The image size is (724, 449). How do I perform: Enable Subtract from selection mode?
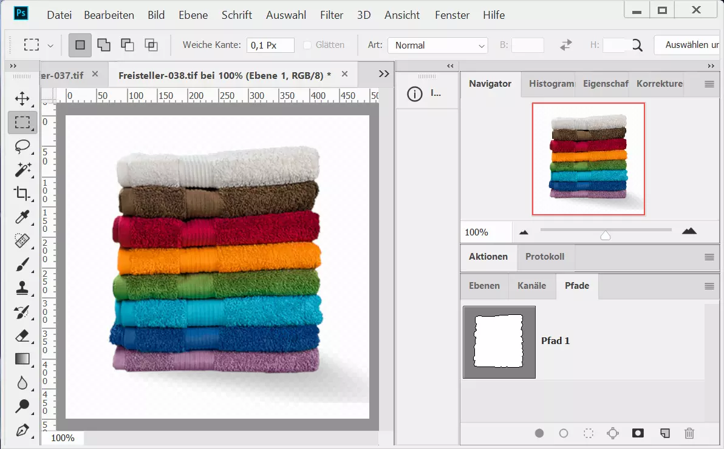pyautogui.click(x=128, y=45)
